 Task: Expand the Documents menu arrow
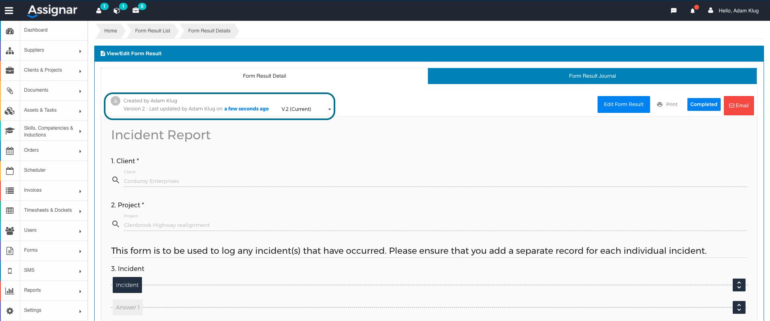click(80, 91)
